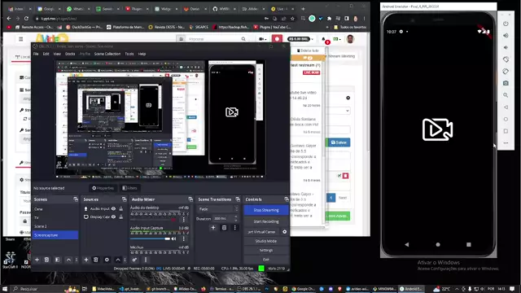Open language flag dropdown in browser
Screen dimensions: 521x293
(337, 39)
